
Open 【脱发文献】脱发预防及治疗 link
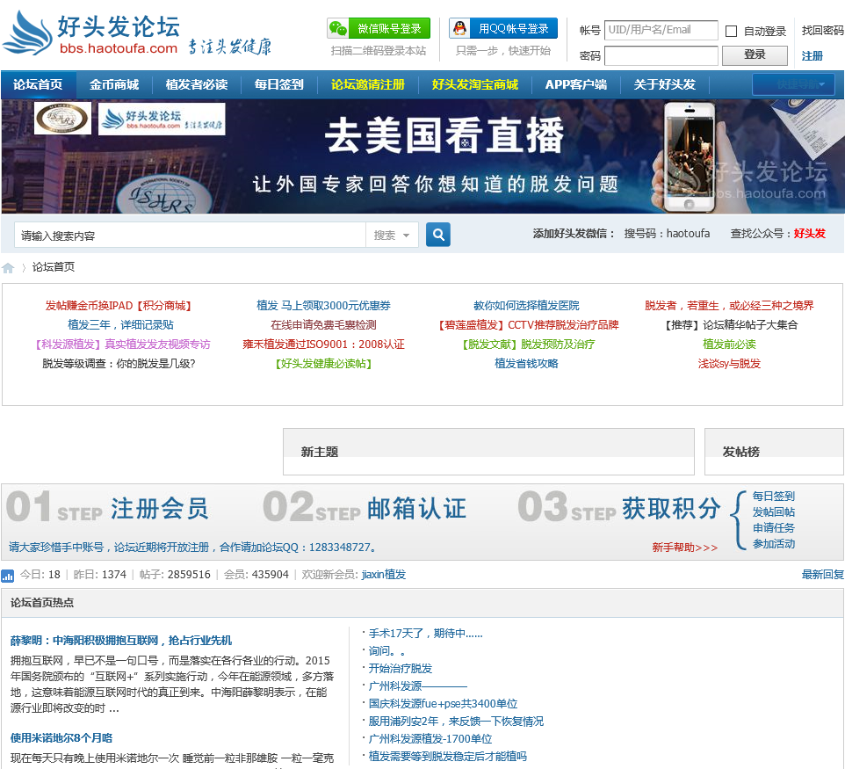point(528,344)
